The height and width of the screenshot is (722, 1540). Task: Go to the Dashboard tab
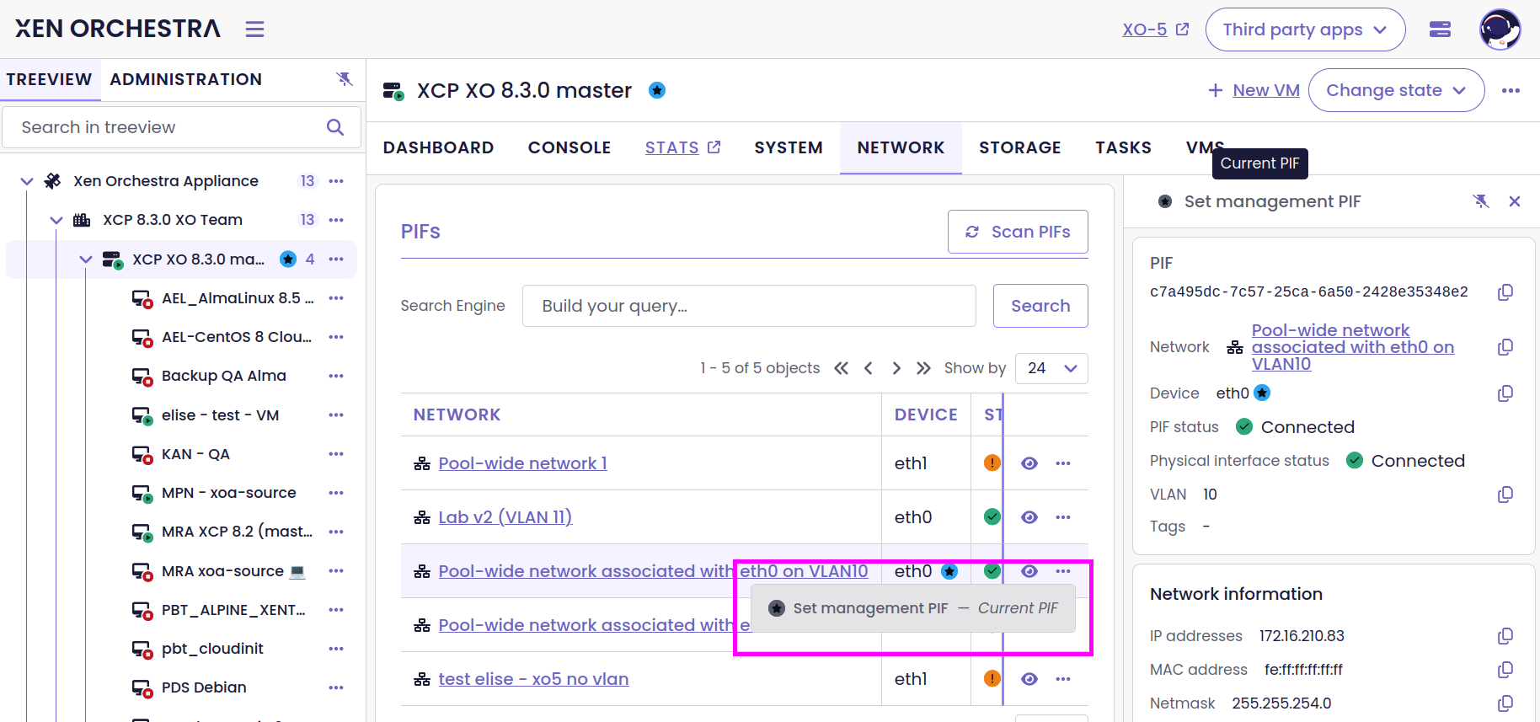pos(438,147)
